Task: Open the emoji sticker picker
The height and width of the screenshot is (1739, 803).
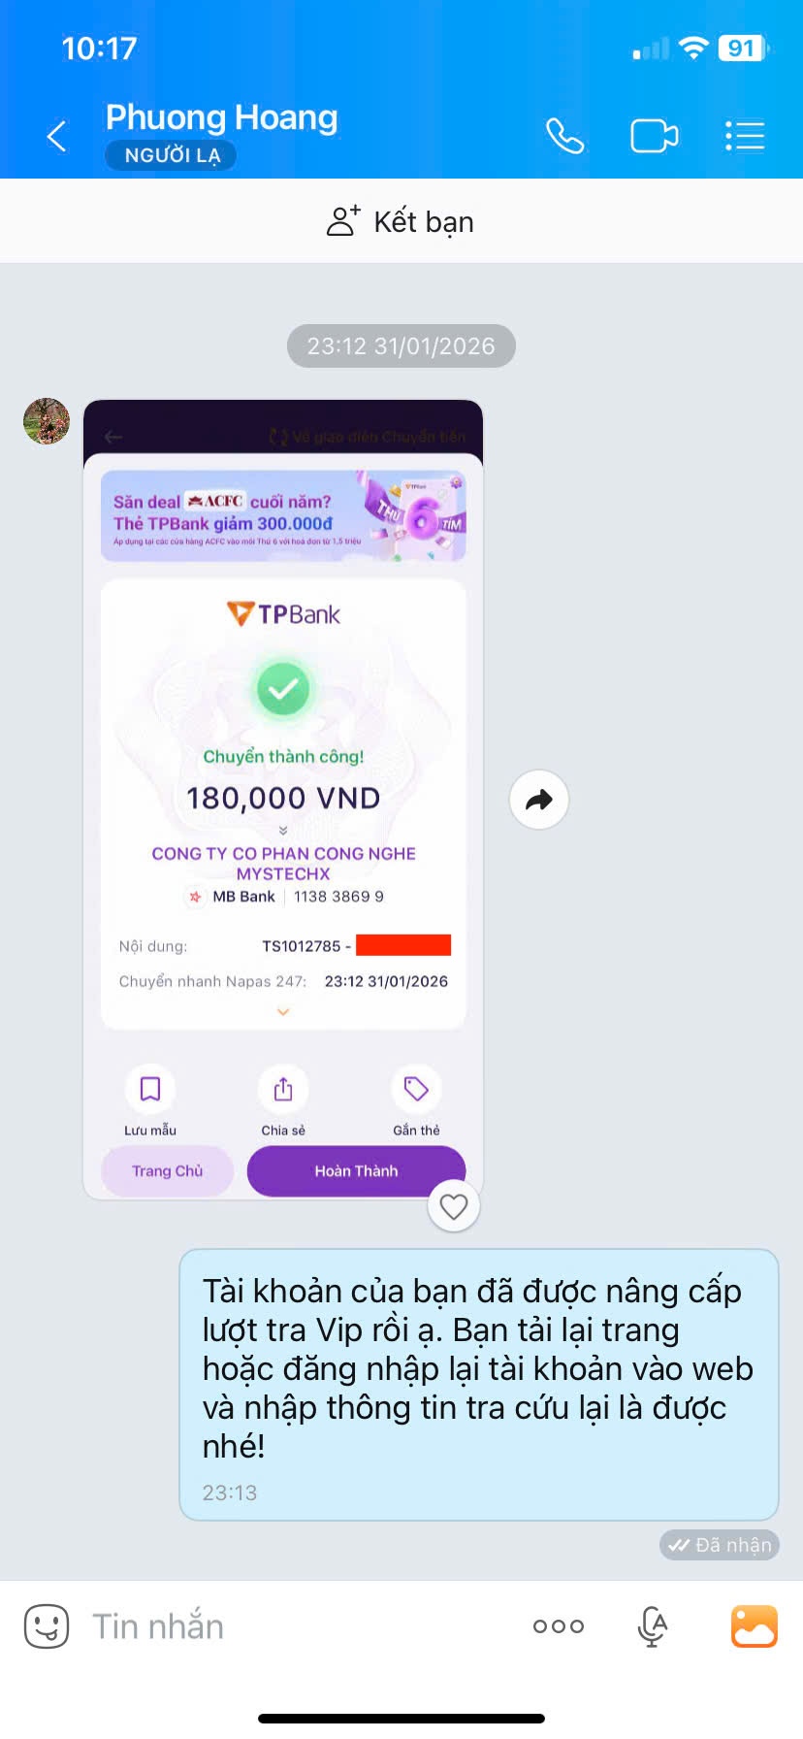Action: 47,1626
